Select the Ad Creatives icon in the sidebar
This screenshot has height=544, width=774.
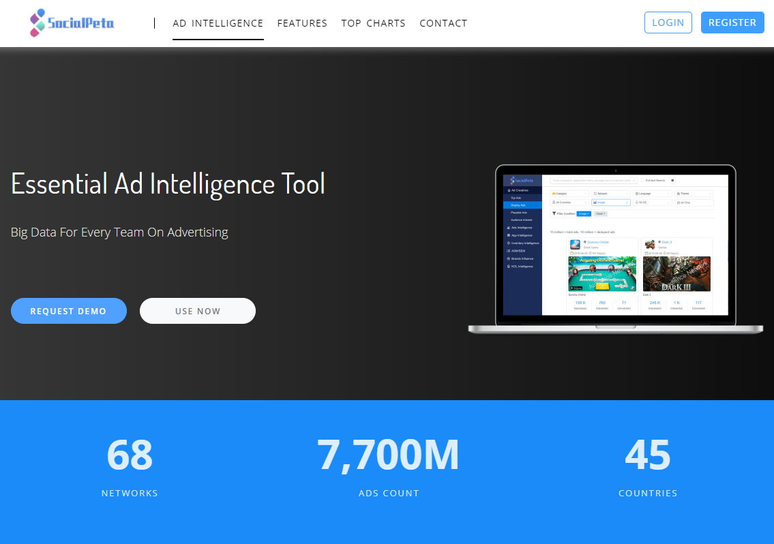[509, 190]
